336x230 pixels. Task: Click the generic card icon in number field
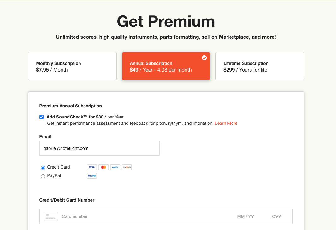coord(51,216)
